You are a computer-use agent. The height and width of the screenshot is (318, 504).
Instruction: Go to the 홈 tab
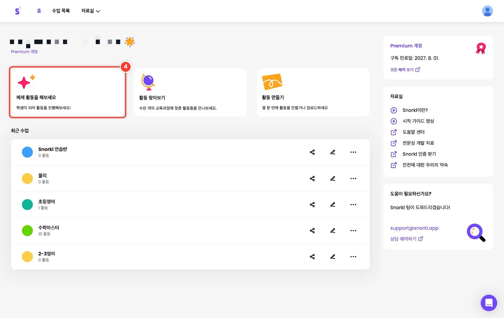click(x=39, y=11)
